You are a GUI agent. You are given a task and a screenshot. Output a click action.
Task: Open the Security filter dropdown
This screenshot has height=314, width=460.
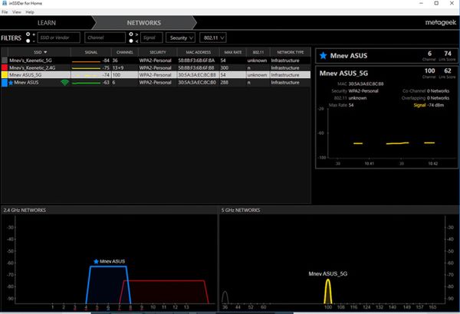click(x=180, y=38)
